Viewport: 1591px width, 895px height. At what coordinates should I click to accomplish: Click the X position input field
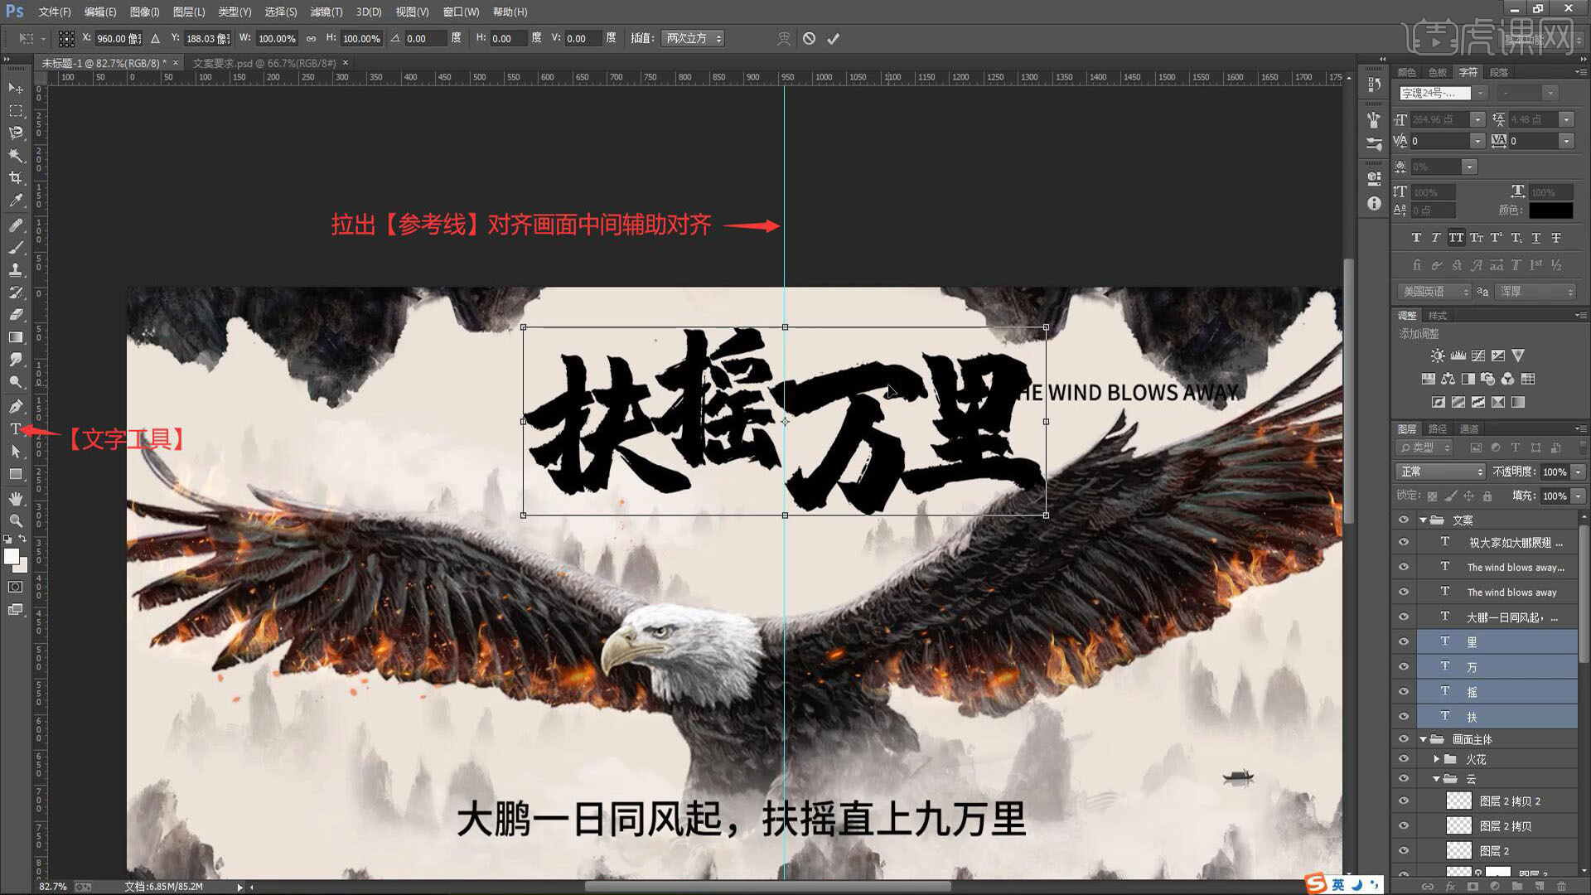(x=118, y=38)
